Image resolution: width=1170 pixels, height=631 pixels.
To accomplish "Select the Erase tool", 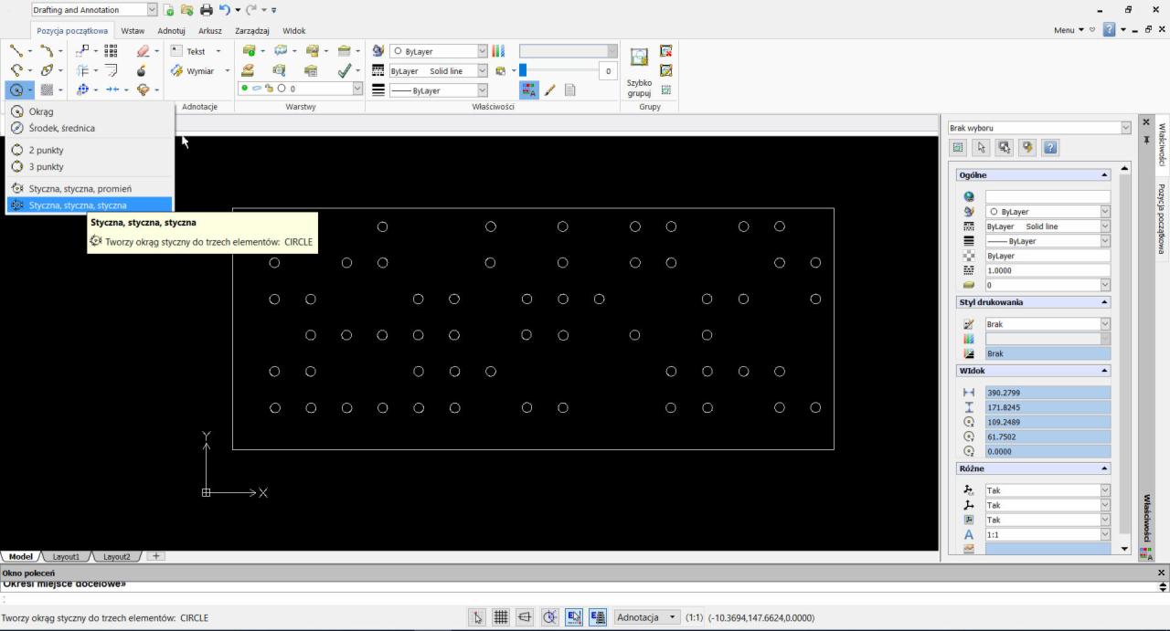I will click(142, 51).
